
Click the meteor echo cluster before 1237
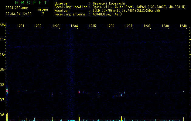tap(121, 95)
